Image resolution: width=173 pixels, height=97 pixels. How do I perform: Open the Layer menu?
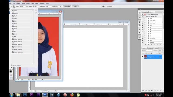(x=23, y=4)
